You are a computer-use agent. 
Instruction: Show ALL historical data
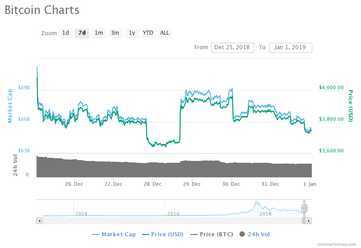[165, 33]
